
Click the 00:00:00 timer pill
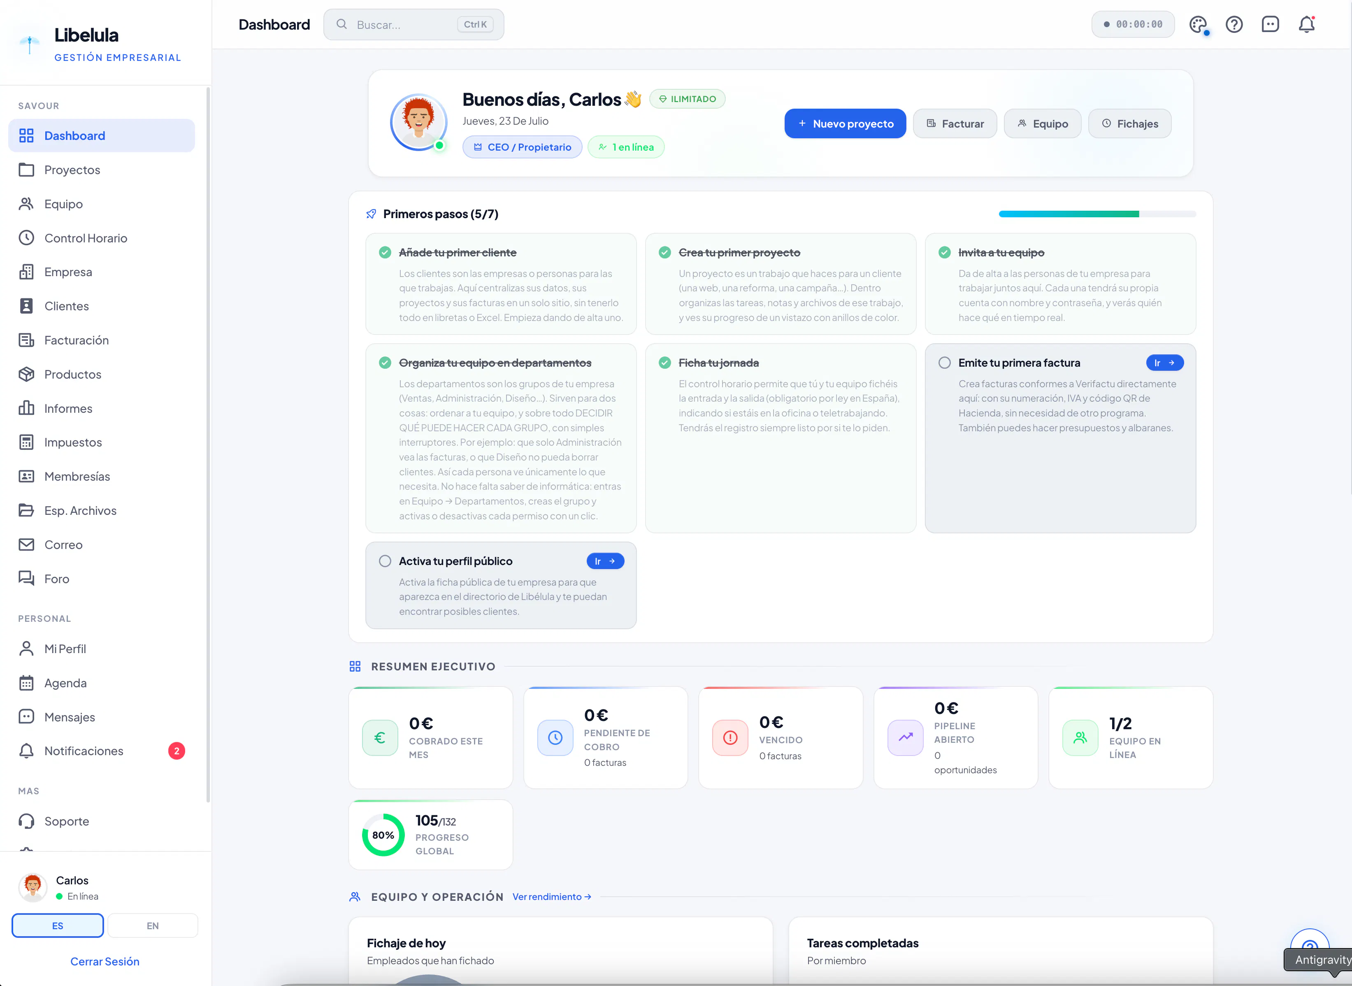pos(1132,24)
